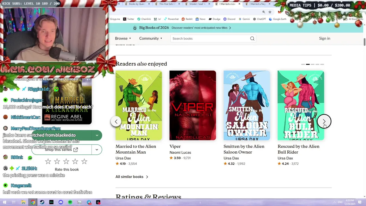This screenshot has height=206, width=366.
Task: Click Married to the Alien Mountain Man cover
Action: (x=139, y=105)
